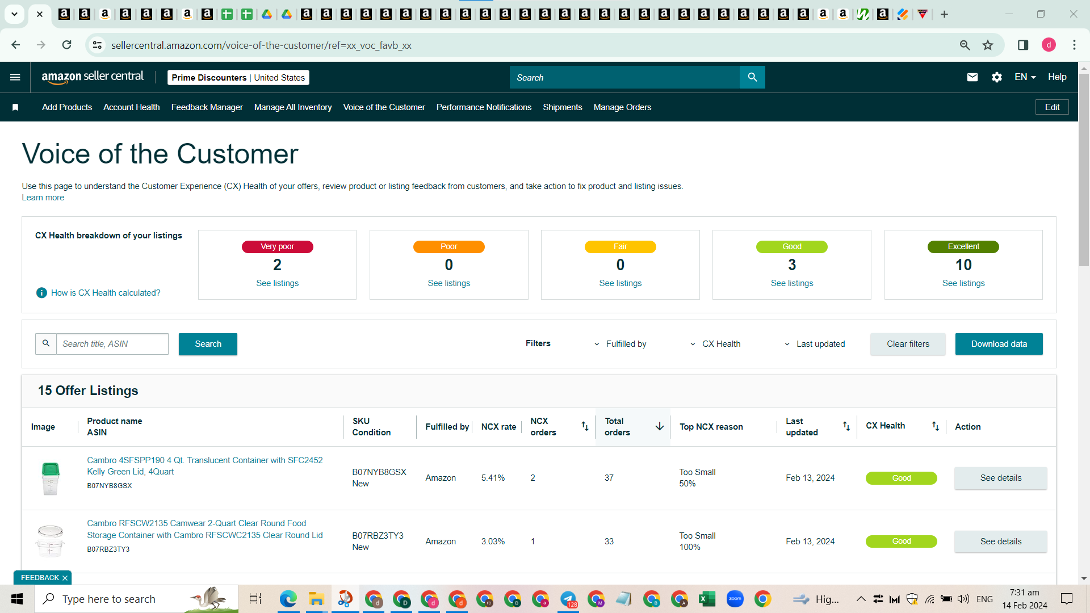Open Excel from the taskbar
The image size is (1090, 613).
point(707,599)
